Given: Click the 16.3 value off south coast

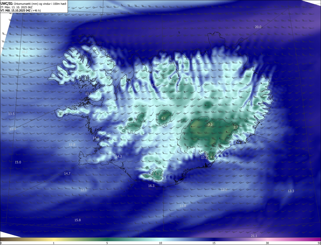Looking at the screenshot, I should (x=151, y=186).
